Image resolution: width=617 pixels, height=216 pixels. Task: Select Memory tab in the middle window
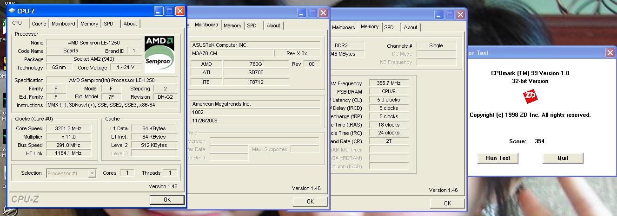[232, 25]
